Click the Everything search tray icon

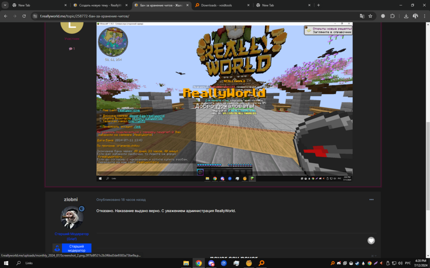click(332, 263)
